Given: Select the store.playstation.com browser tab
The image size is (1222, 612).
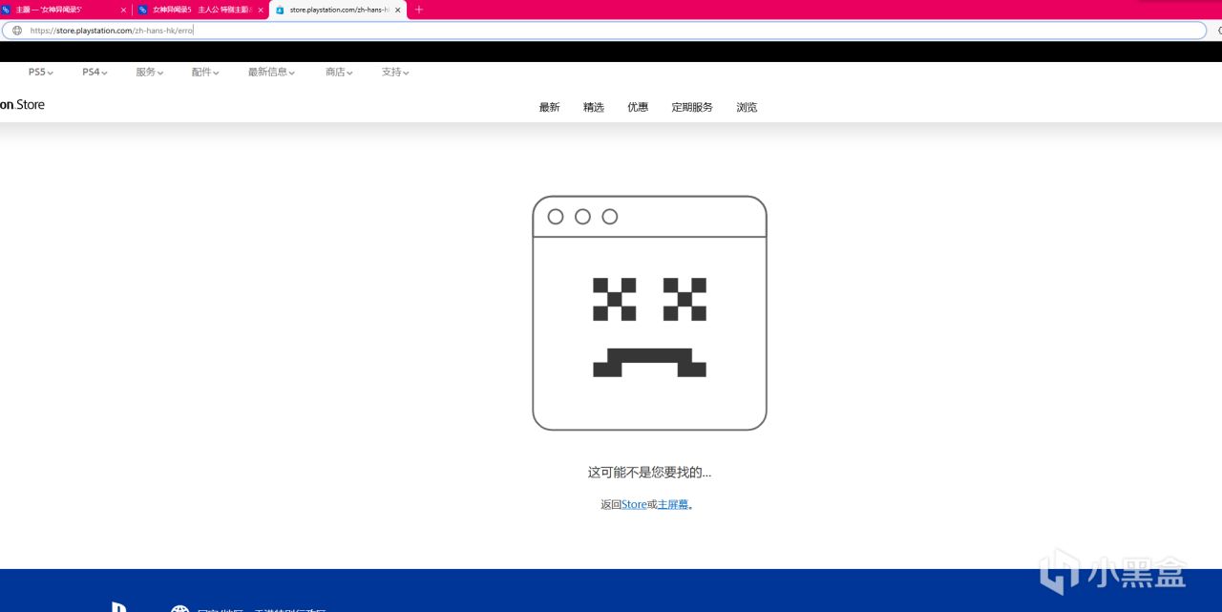Looking at the screenshot, I should (x=339, y=10).
